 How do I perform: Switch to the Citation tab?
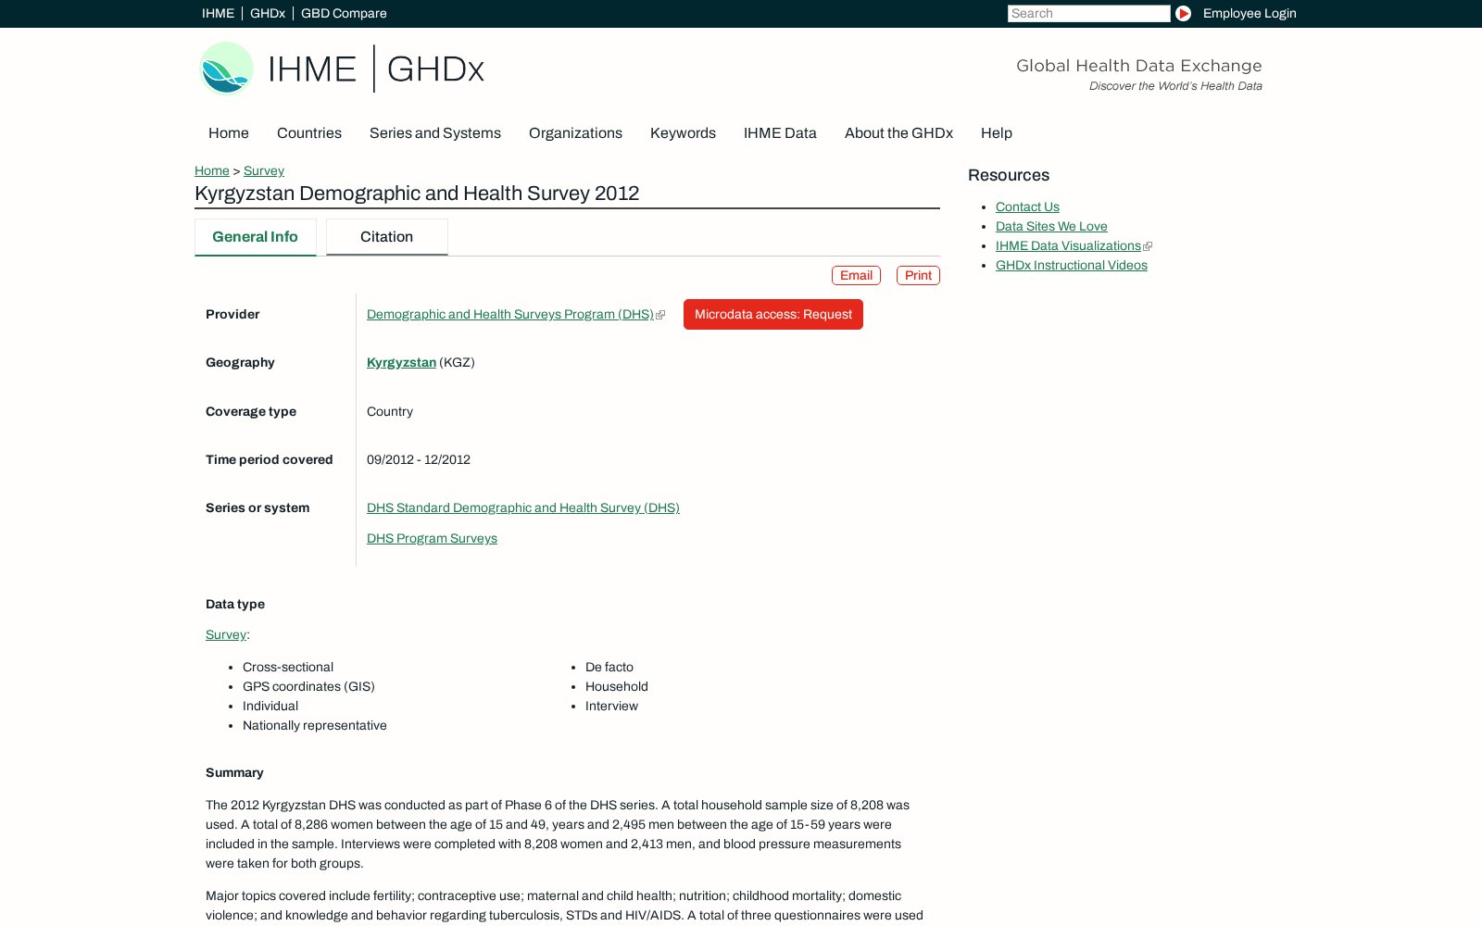click(387, 237)
